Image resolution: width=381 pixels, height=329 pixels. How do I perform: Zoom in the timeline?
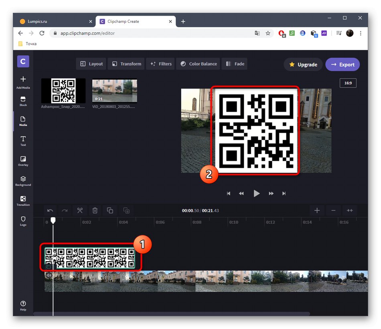[317, 210]
